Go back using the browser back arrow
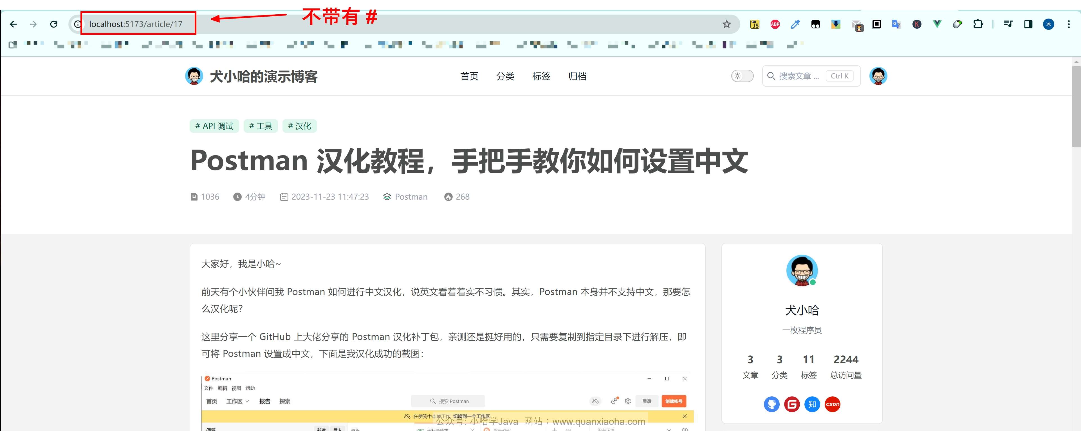 pyautogui.click(x=14, y=24)
